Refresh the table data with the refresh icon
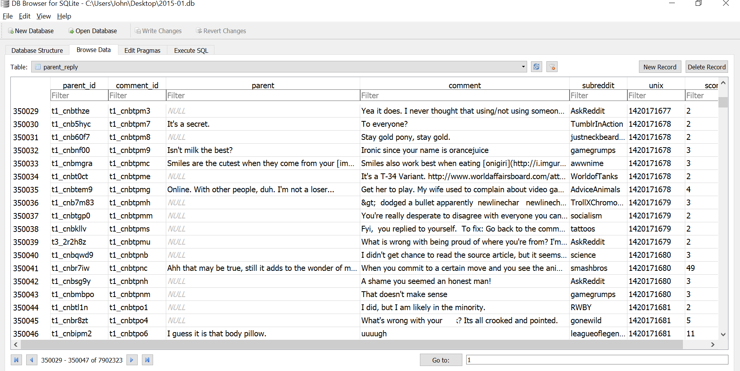Image resolution: width=740 pixels, height=371 pixels. tap(536, 67)
